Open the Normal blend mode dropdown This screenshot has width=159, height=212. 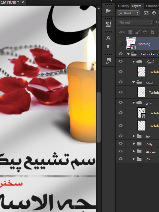tap(135, 23)
